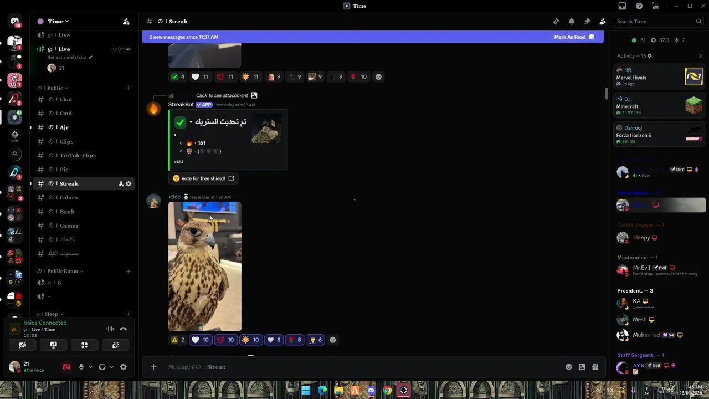The width and height of the screenshot is (709, 399).
Task: Open the sticker picker icon
Action: point(582,367)
